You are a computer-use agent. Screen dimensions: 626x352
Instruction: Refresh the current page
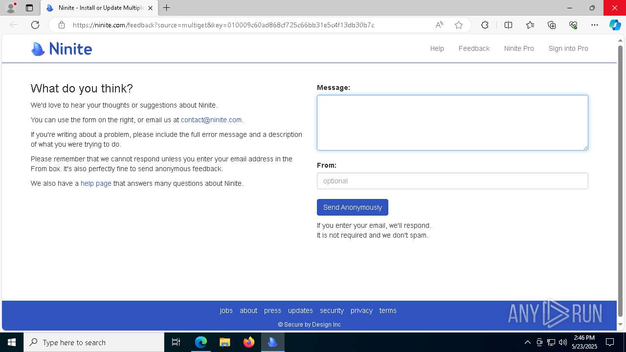tap(35, 25)
